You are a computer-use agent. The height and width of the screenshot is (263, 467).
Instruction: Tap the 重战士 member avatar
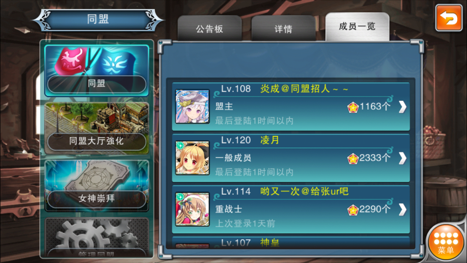[192, 209]
